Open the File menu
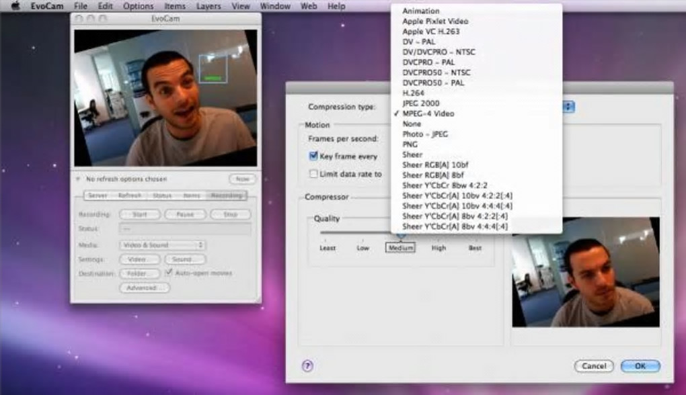Viewport: 686px width, 395px height. (x=81, y=6)
